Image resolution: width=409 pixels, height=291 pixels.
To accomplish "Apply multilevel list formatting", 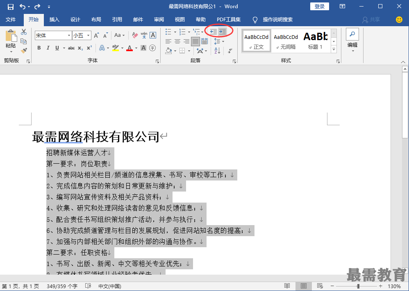I will pos(196,32).
